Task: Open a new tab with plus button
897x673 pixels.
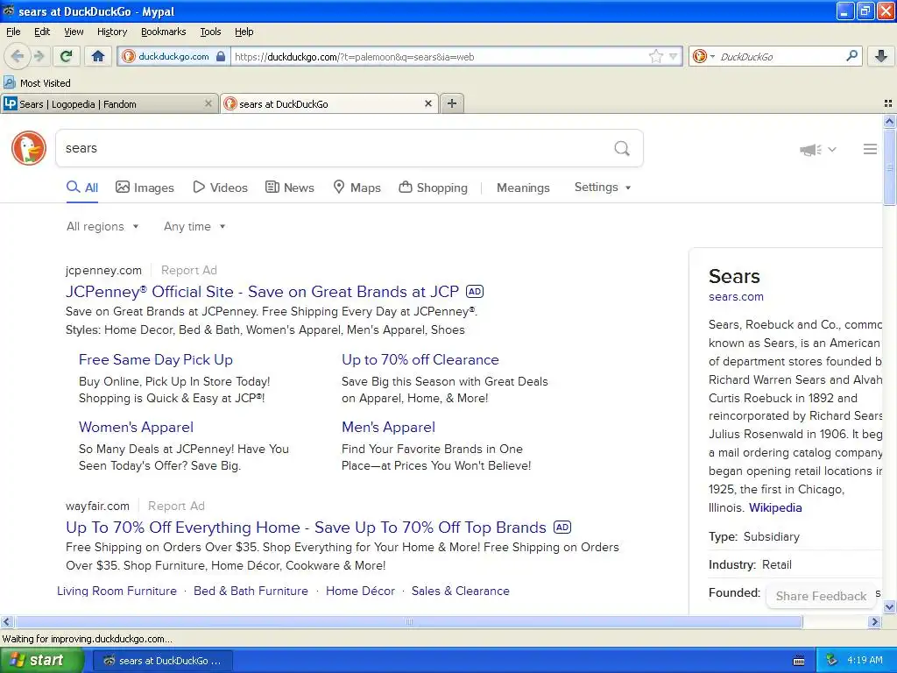Action: [x=452, y=103]
